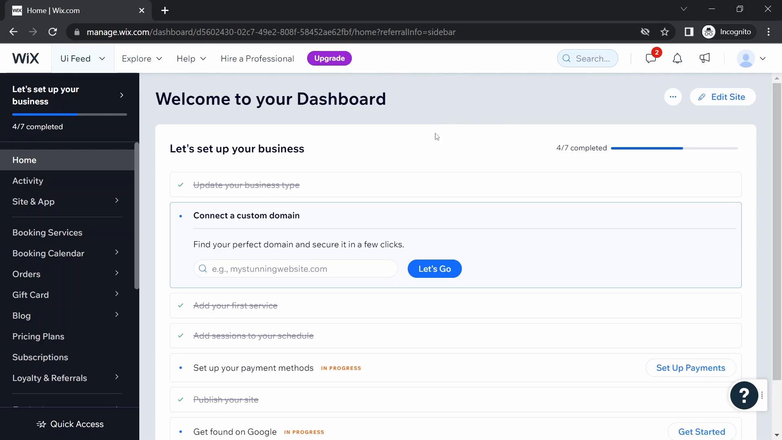Open the profile dropdown chevron
The width and height of the screenshot is (782, 440).
[763, 58]
